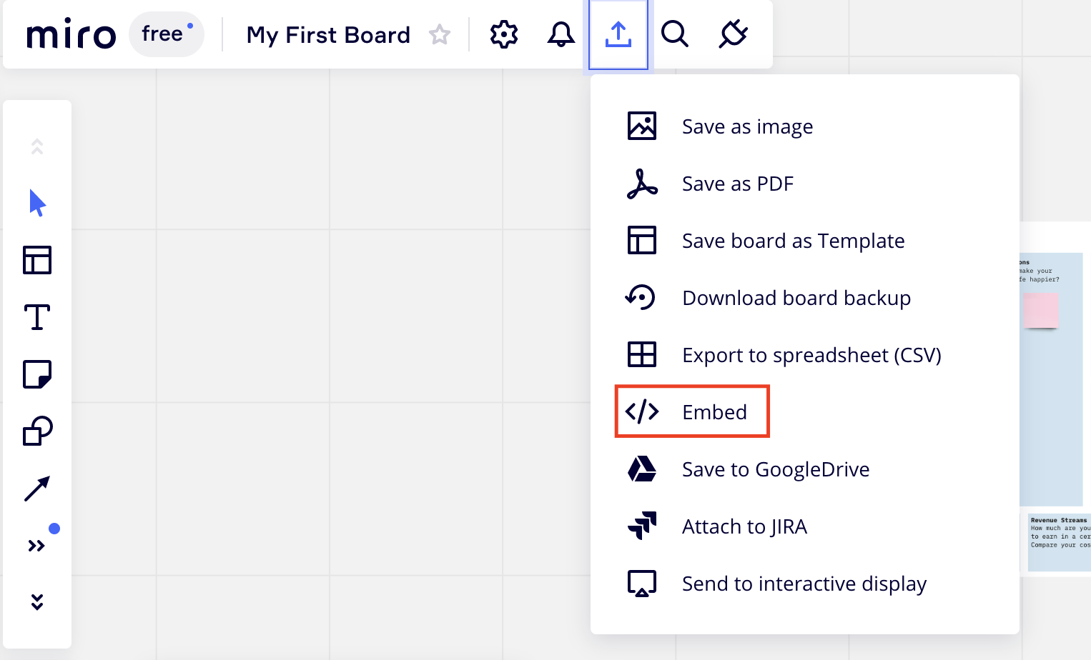Close the export menu via upload icon

[x=618, y=34]
